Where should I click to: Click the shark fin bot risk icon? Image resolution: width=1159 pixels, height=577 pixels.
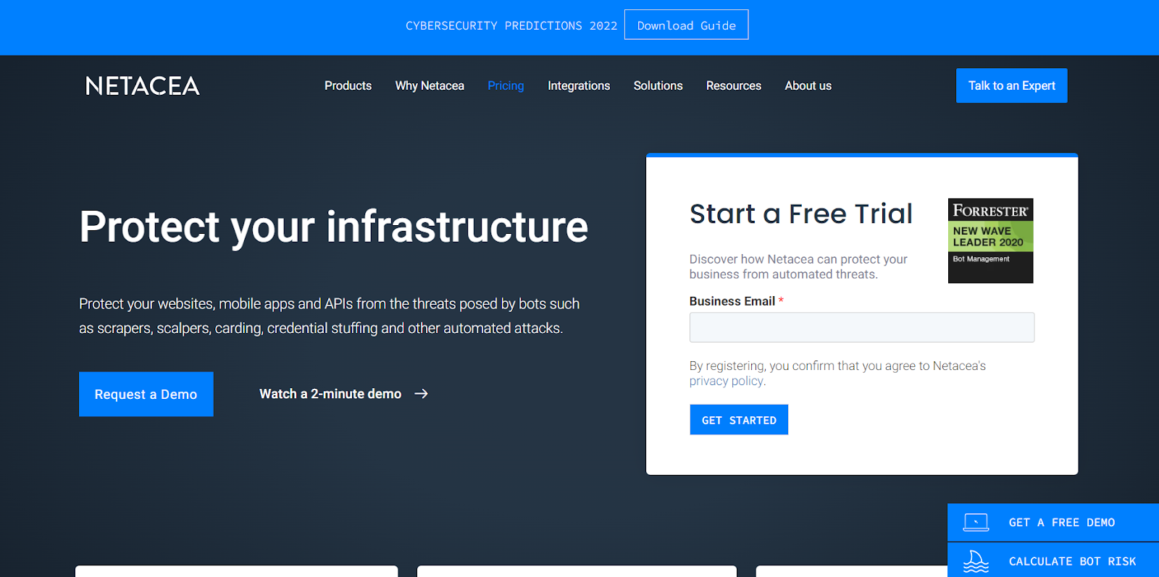click(976, 562)
